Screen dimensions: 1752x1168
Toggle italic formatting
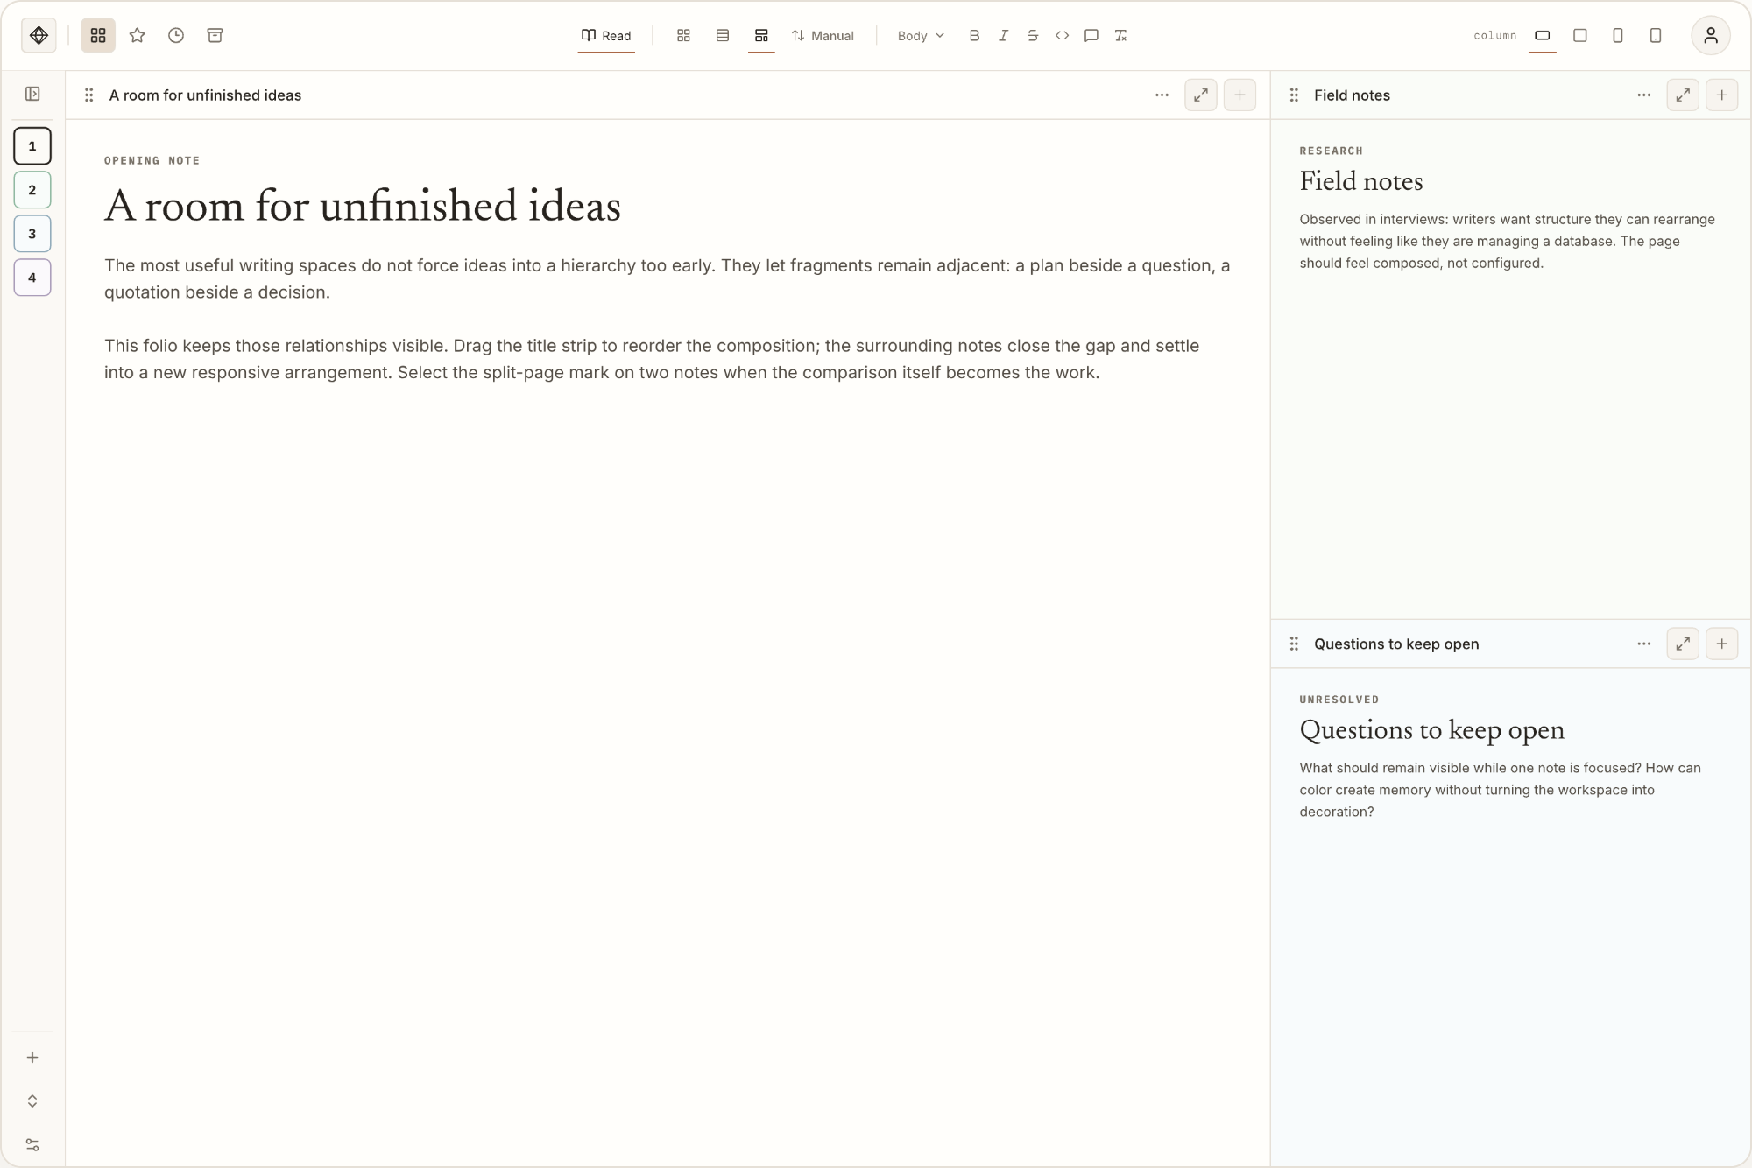pos(1004,36)
